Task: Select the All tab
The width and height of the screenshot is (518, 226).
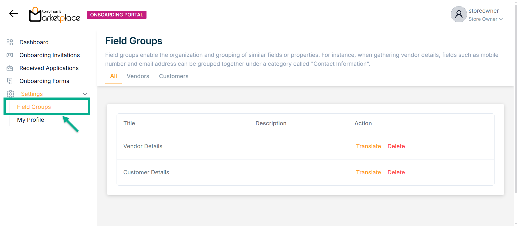Action: (113, 76)
